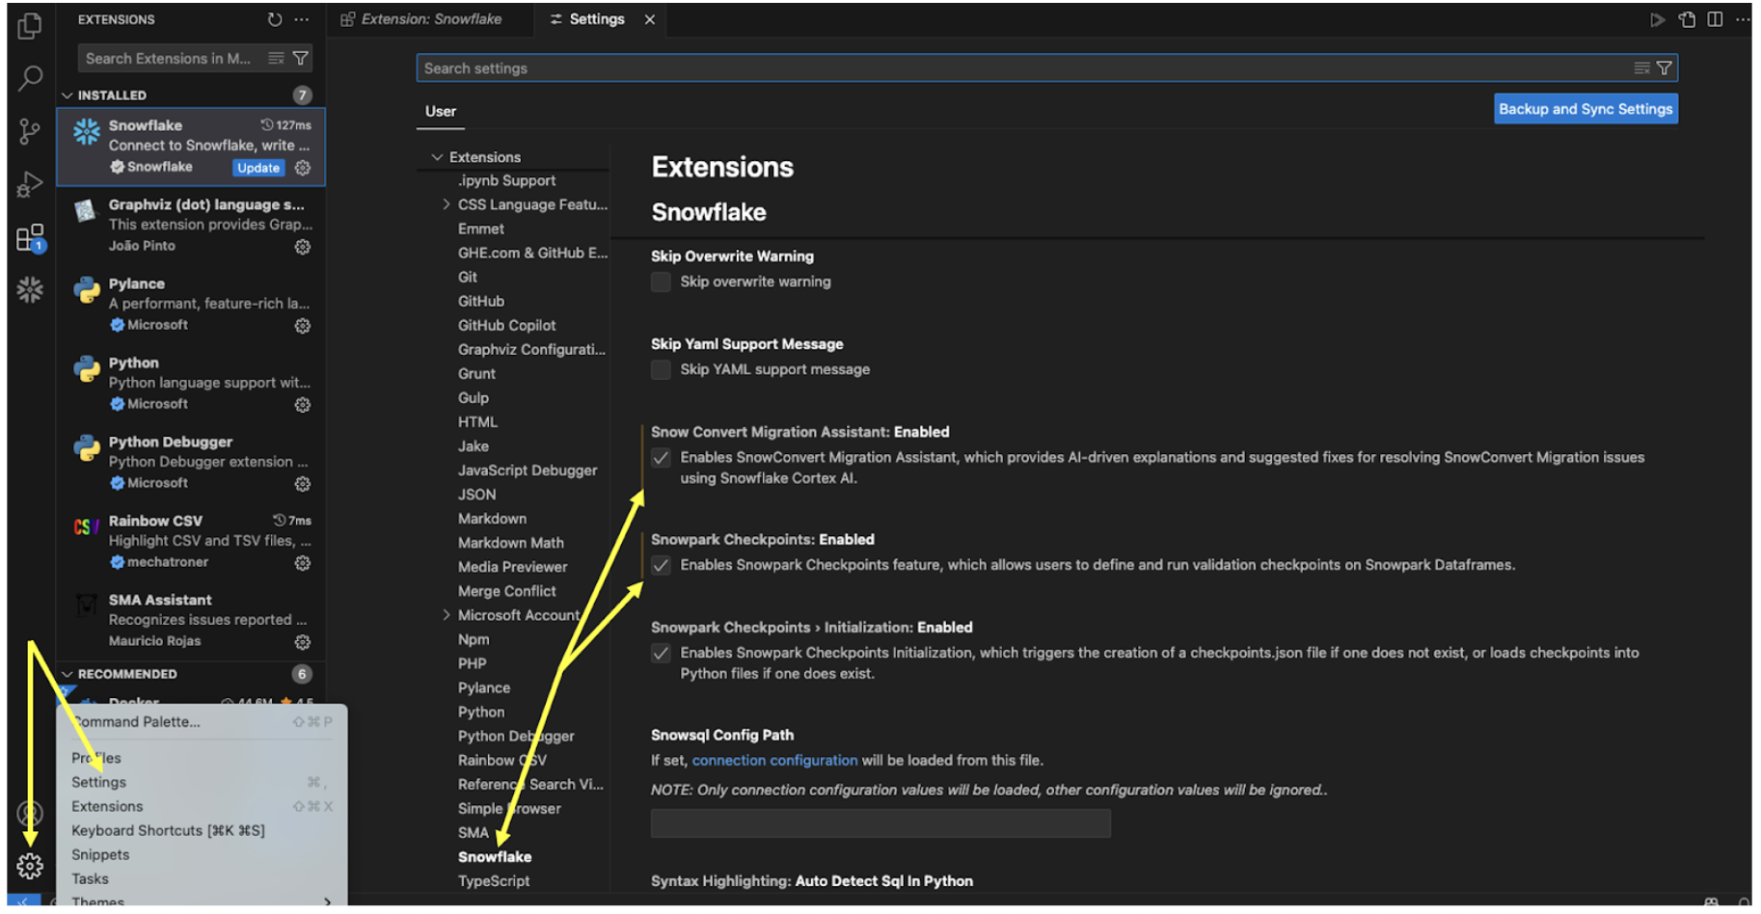This screenshot has height=914, width=1761.
Task: Open the extensions filter icon
Action: tap(303, 58)
